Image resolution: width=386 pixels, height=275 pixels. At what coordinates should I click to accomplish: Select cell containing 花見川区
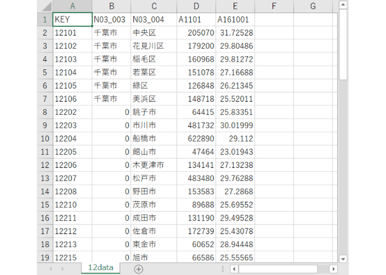tap(154, 46)
